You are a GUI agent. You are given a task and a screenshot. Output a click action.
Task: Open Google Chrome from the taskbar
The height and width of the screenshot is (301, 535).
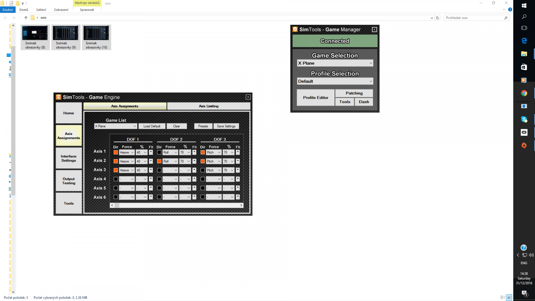pyautogui.click(x=524, y=93)
